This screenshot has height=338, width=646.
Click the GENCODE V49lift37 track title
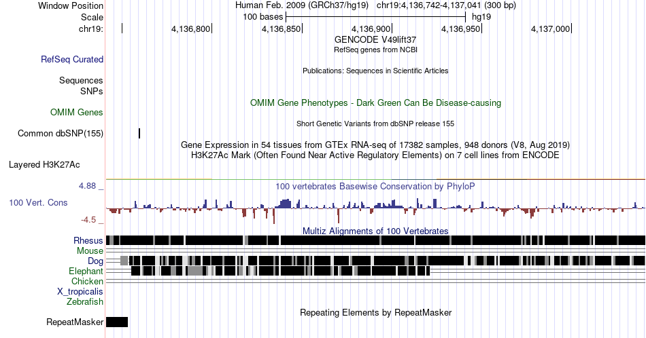tap(375, 39)
